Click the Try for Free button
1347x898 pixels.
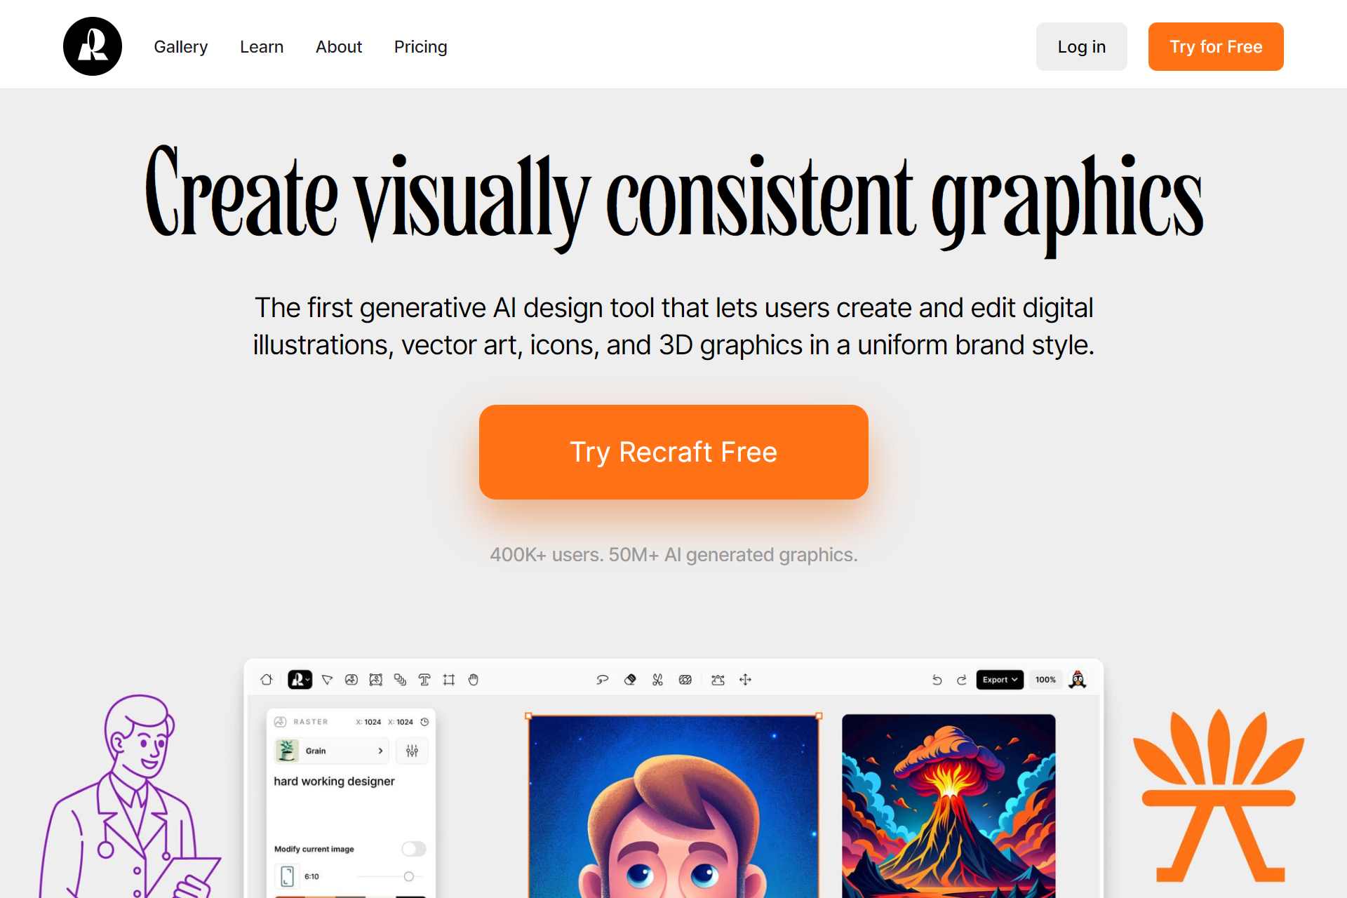1216,46
